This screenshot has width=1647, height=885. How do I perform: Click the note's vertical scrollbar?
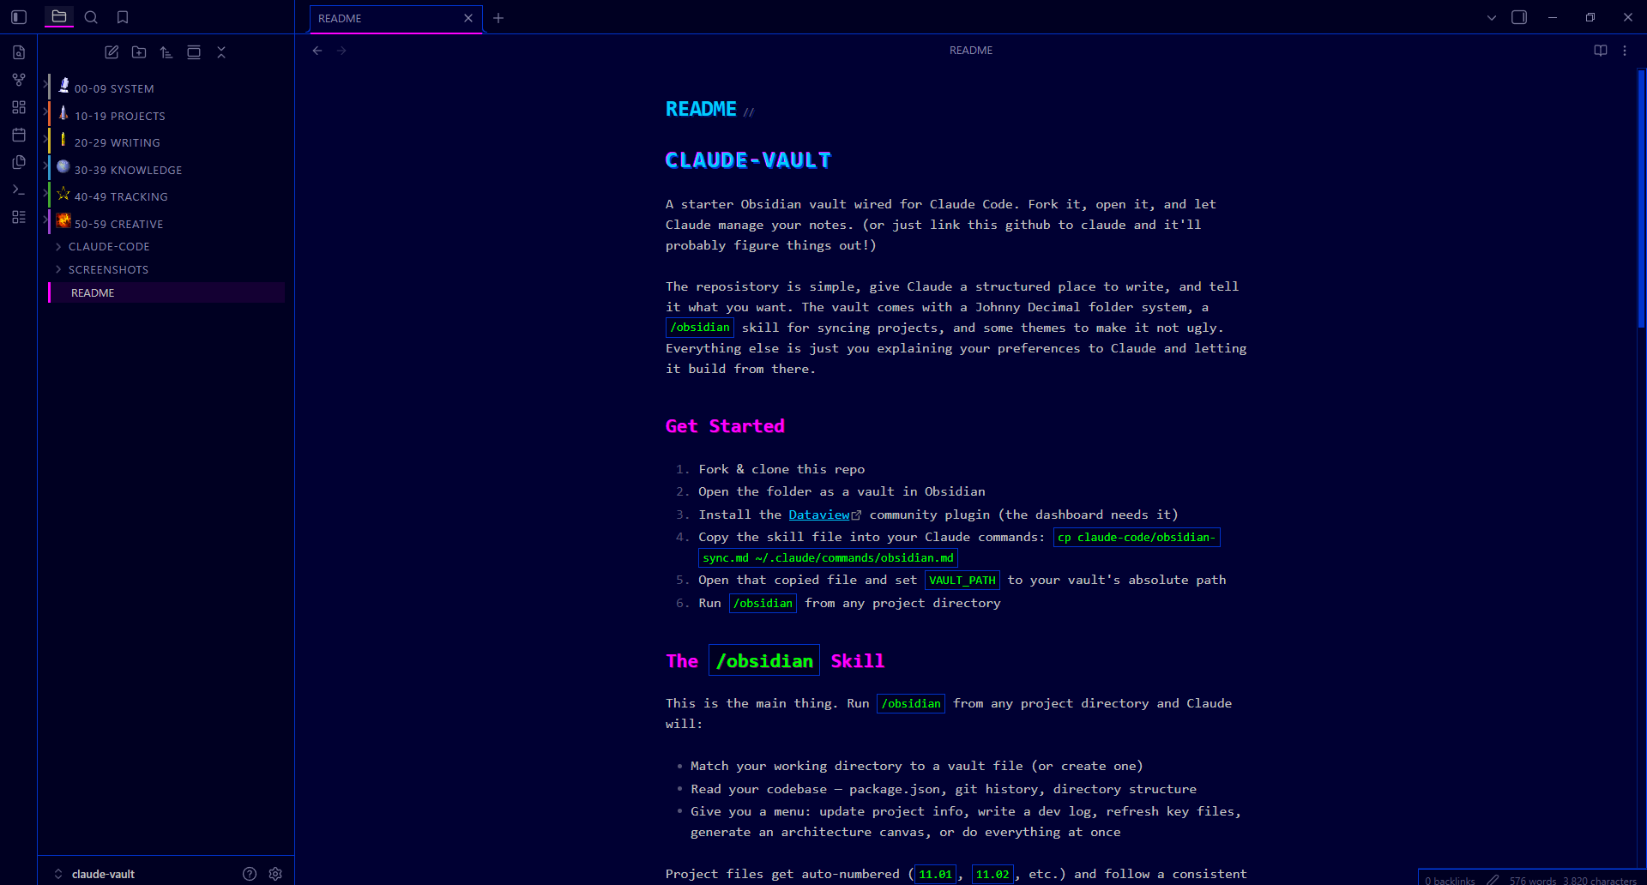tap(1641, 199)
